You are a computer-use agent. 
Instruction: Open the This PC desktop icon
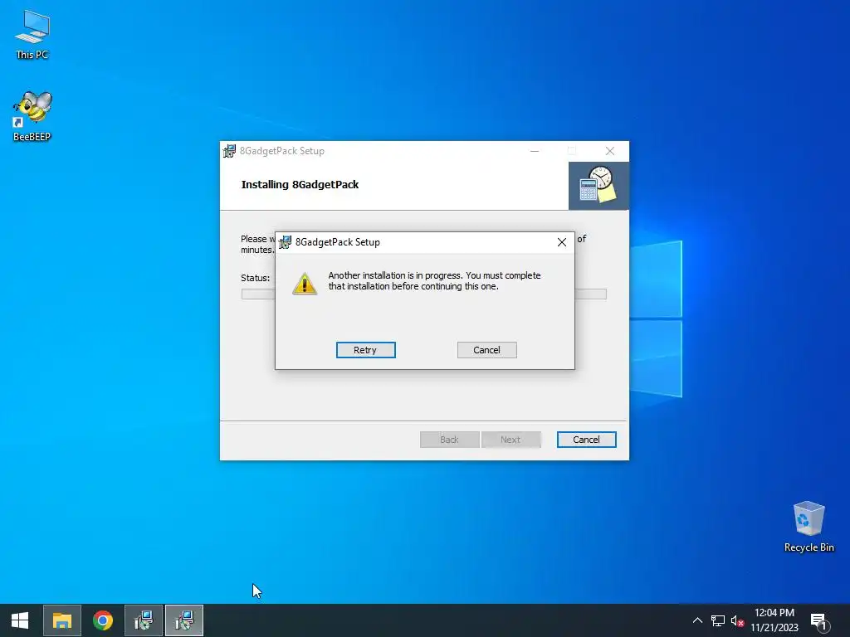(32, 35)
